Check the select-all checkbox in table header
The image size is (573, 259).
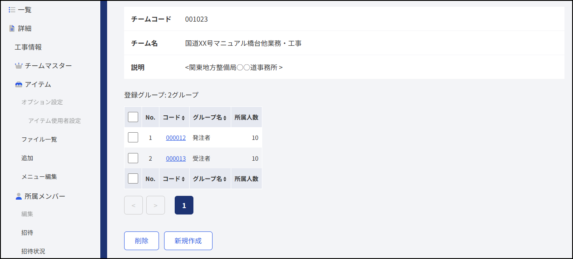[133, 117]
